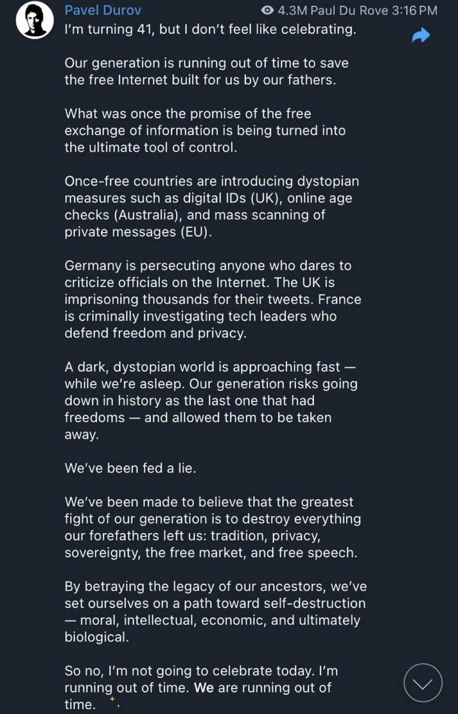The height and width of the screenshot is (714, 458).
Task: Tap the sparkle emoji ending the message
Action: (114, 703)
